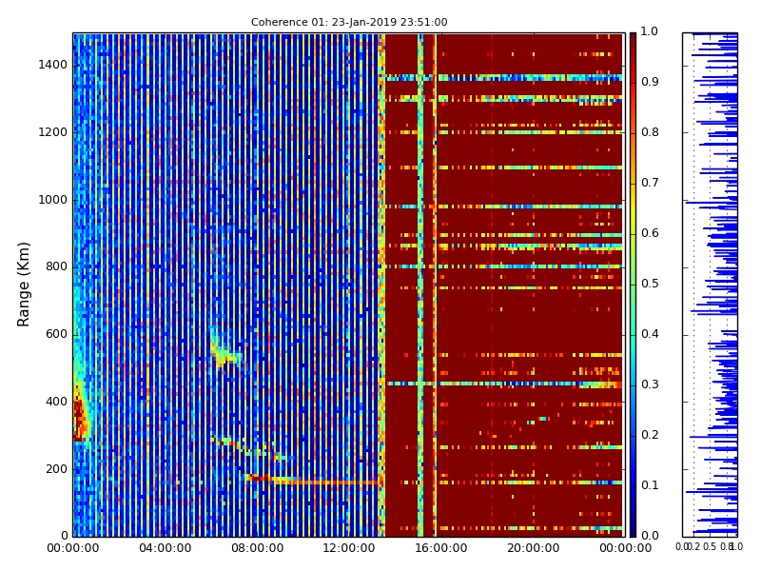Click the colorbar 0.6 value label

pyautogui.click(x=650, y=233)
